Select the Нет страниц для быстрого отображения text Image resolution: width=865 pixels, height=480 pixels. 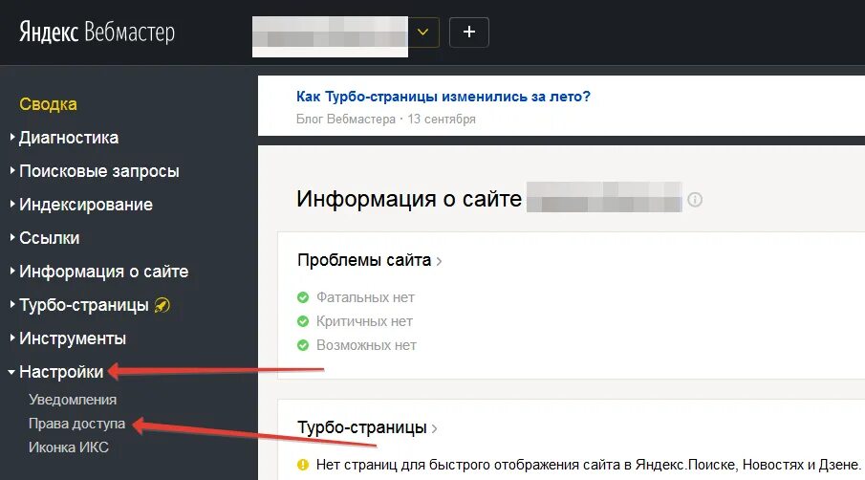588,465
